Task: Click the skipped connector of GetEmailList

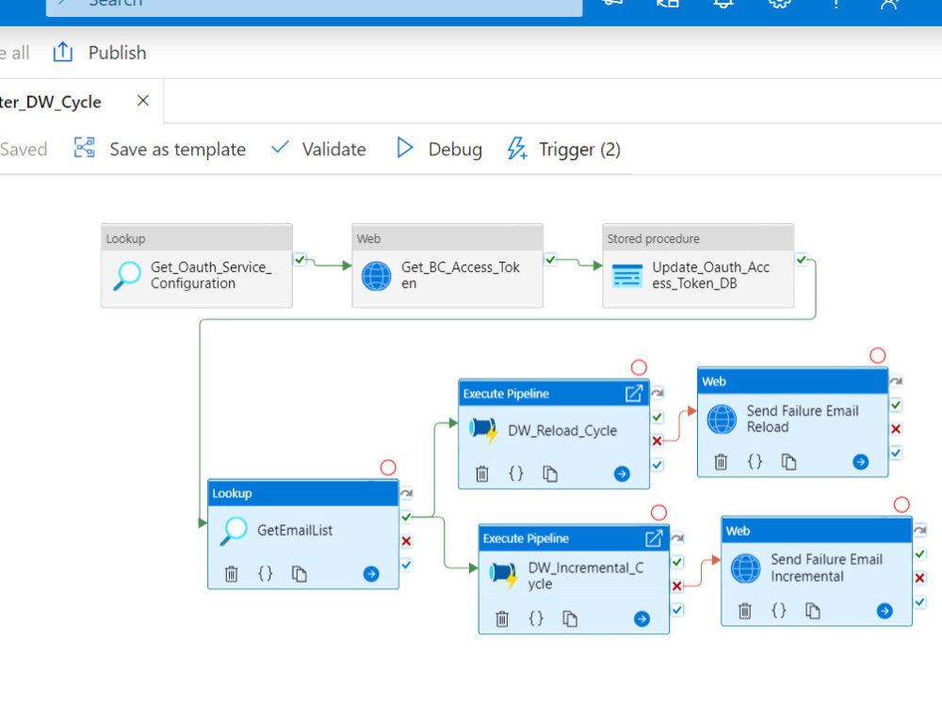Action: coord(407,493)
